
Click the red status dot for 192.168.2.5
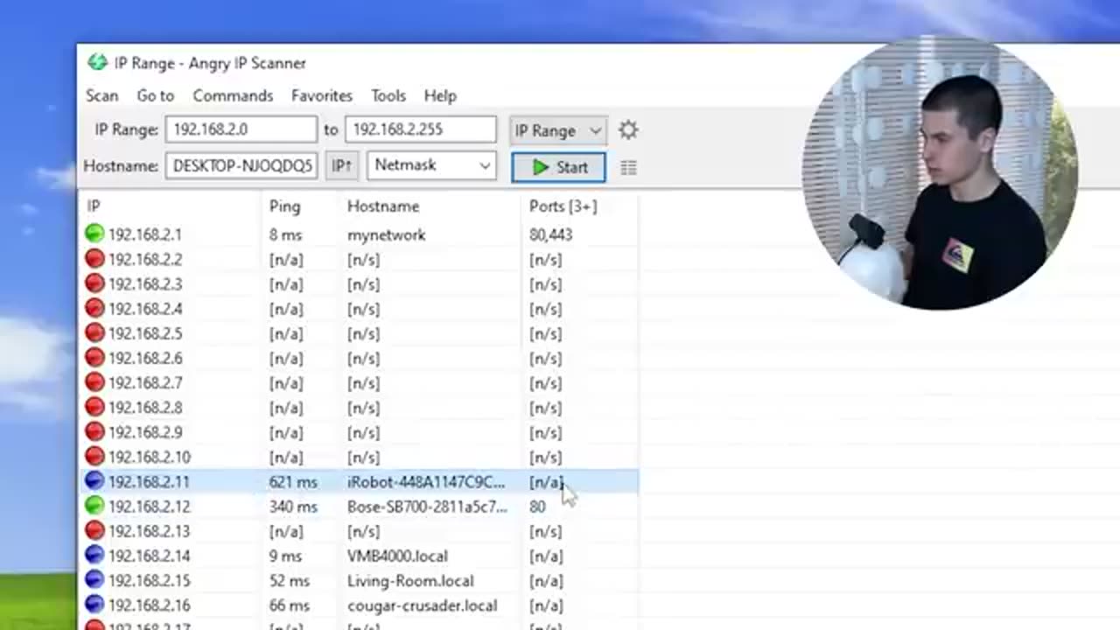coord(94,333)
